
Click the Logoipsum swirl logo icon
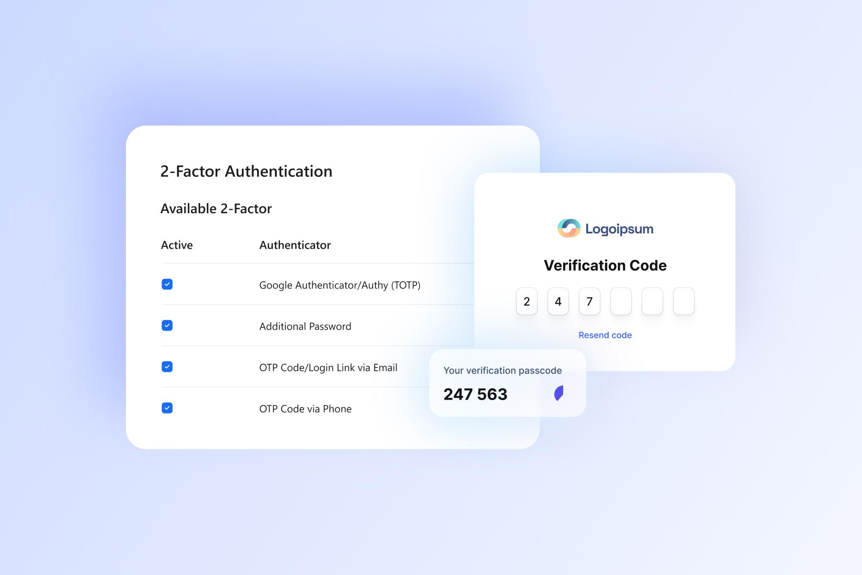pos(569,229)
